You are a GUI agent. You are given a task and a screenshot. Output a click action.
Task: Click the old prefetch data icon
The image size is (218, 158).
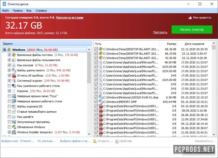click(14, 112)
